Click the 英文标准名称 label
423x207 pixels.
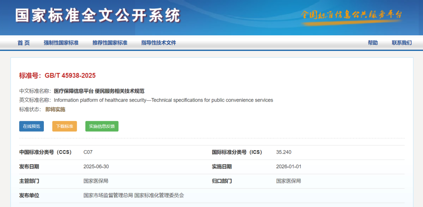(x=35, y=100)
